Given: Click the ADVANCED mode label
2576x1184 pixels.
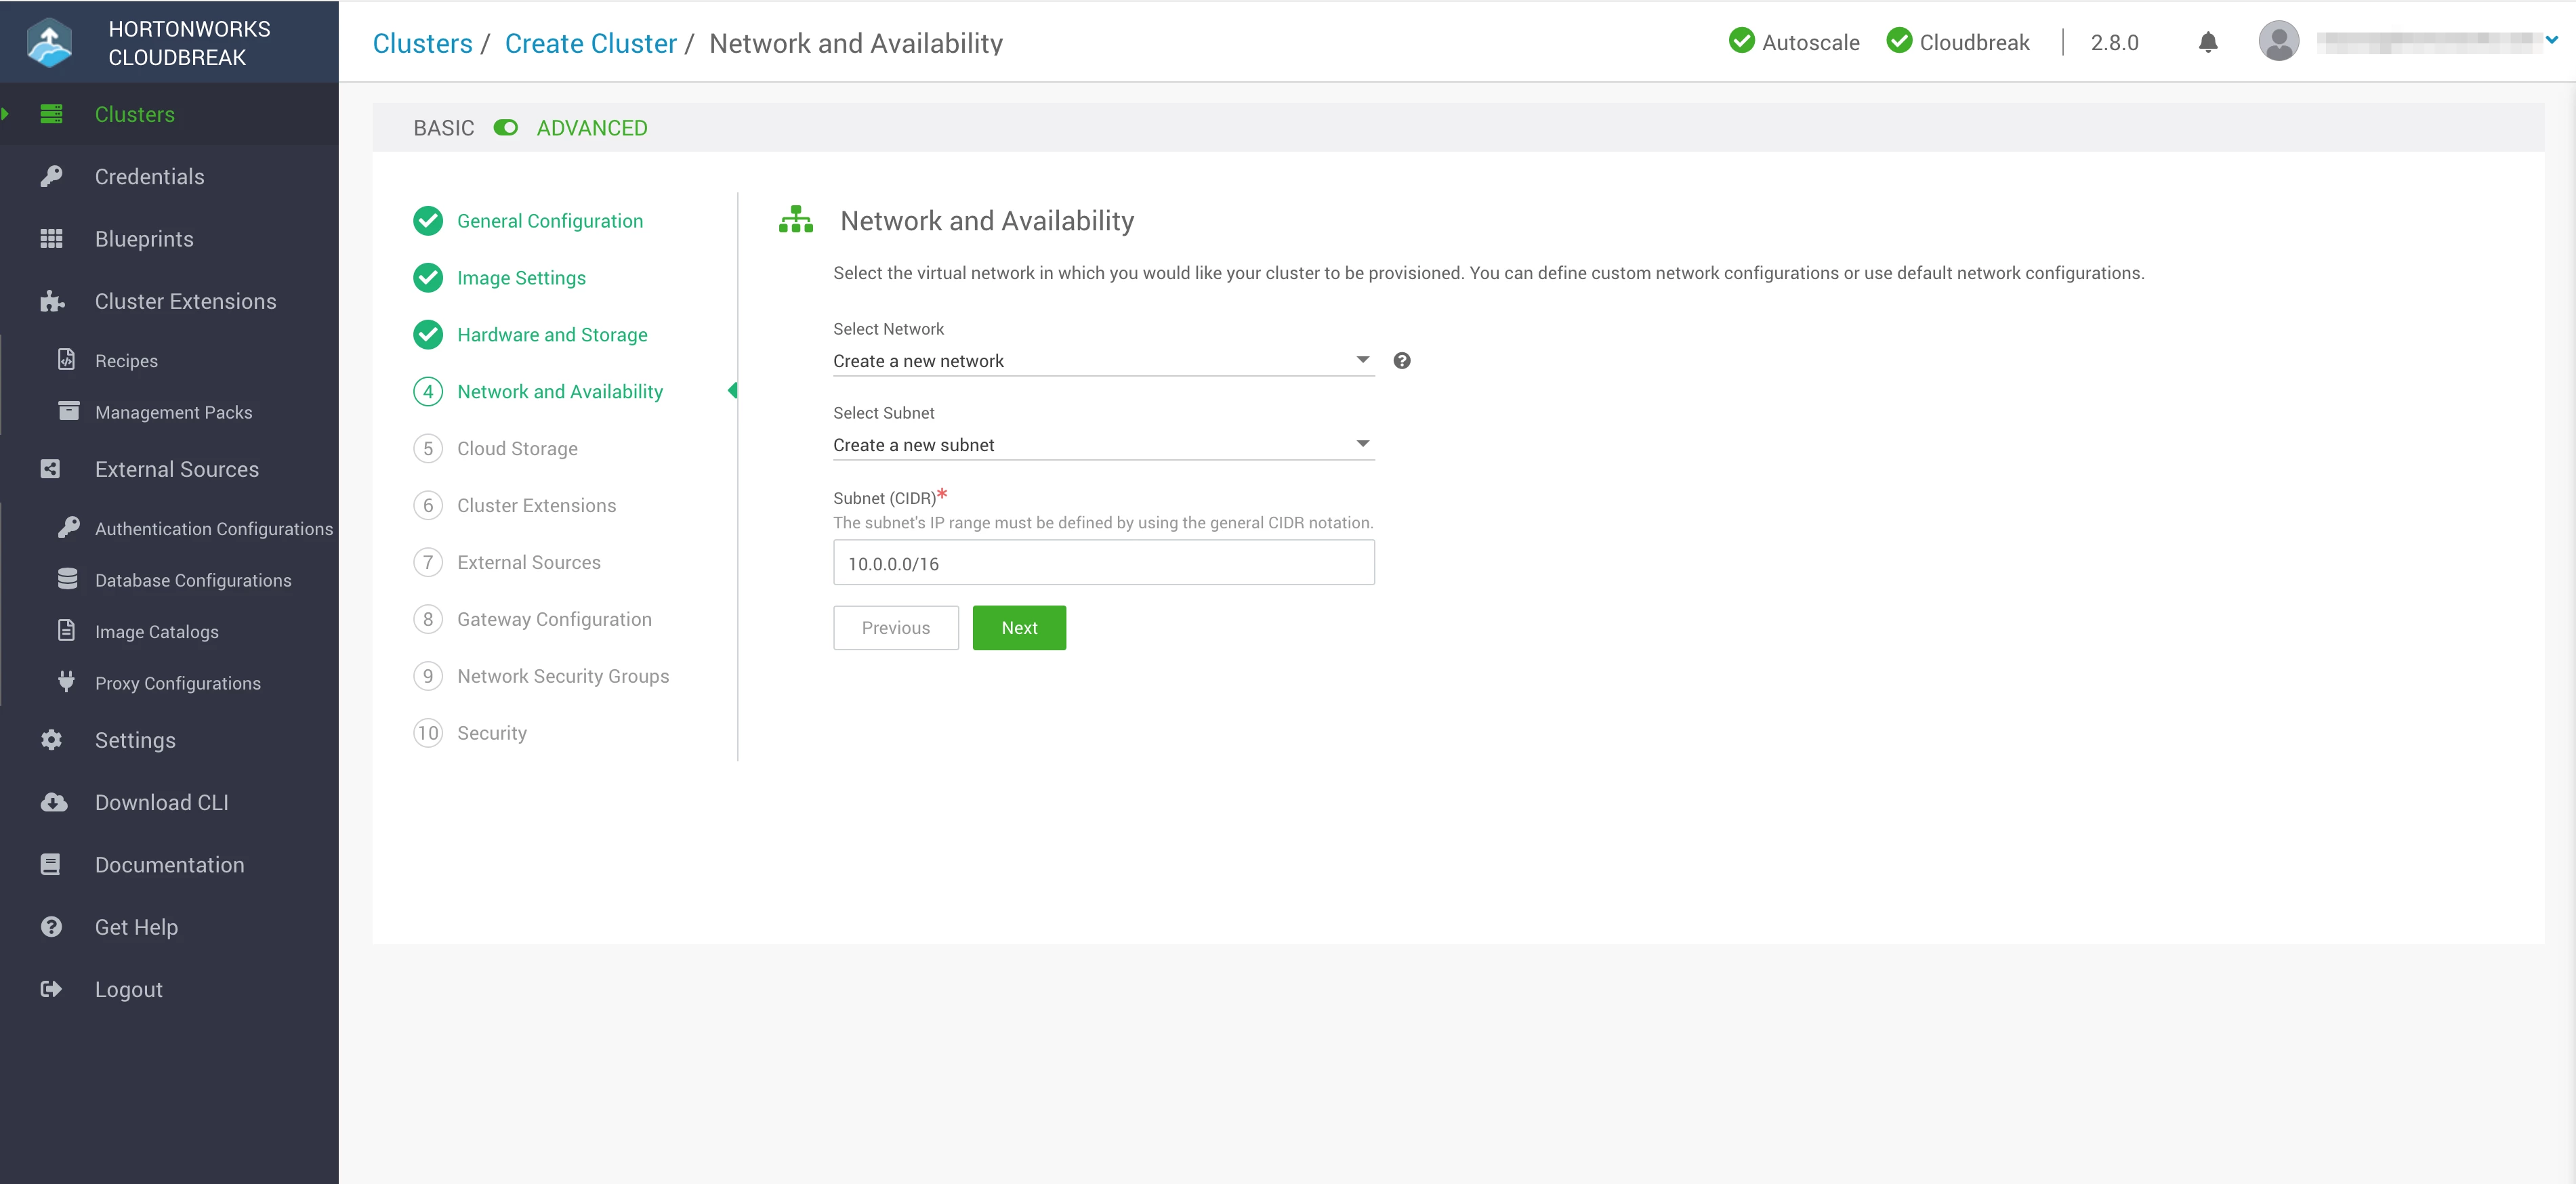Looking at the screenshot, I should (x=592, y=128).
